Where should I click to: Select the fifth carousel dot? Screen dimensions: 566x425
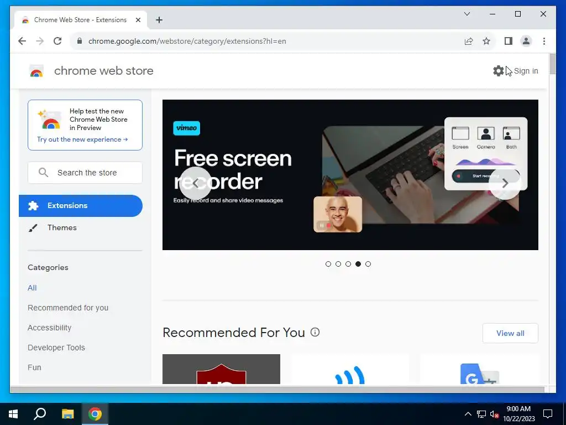368,264
